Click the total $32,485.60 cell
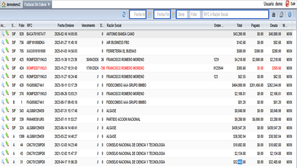The width and height of the screenshot is (297, 168). pyautogui.click(x=239, y=162)
